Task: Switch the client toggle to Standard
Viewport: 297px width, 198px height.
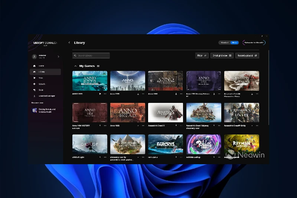Action: coord(224,43)
